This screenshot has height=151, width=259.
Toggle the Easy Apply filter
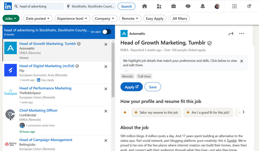[155, 18]
